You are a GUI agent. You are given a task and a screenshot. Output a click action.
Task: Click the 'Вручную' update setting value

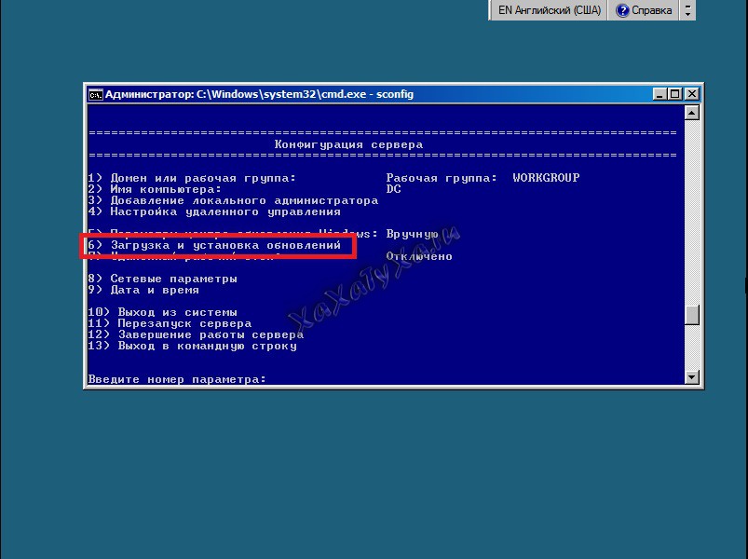[412, 234]
